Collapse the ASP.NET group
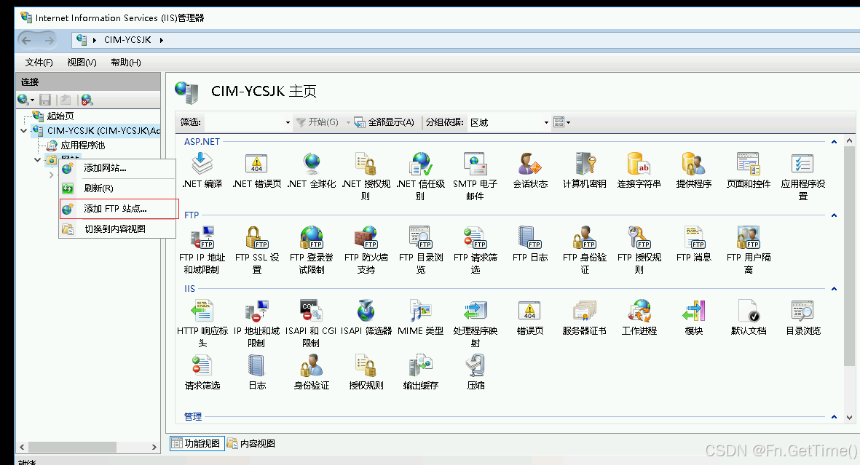 tap(834, 142)
